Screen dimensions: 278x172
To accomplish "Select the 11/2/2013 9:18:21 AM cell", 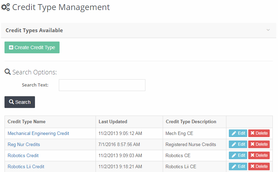I will click(x=129, y=167).
